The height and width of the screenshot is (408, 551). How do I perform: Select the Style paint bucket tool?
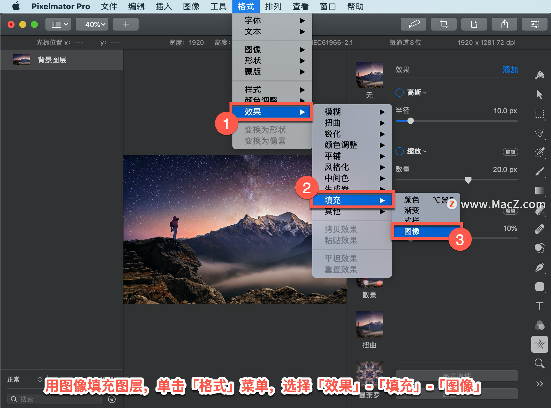[x=539, y=75]
